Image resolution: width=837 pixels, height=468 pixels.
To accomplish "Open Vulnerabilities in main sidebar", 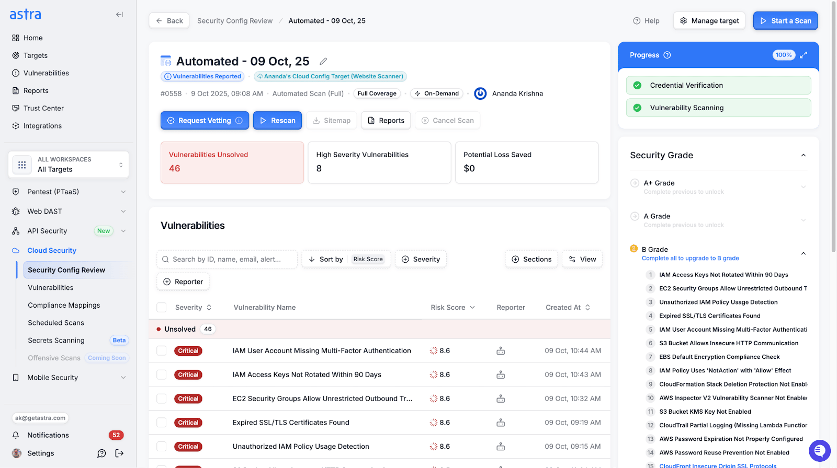I will [46, 73].
